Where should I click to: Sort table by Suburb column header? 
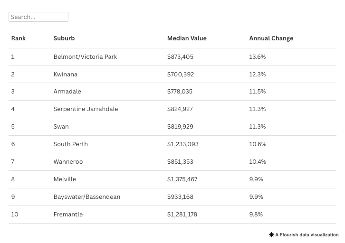pos(64,38)
